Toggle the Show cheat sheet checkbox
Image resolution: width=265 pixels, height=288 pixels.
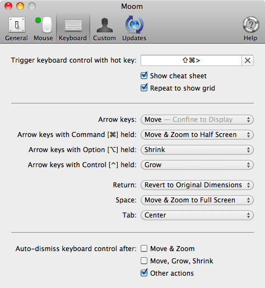(144, 75)
